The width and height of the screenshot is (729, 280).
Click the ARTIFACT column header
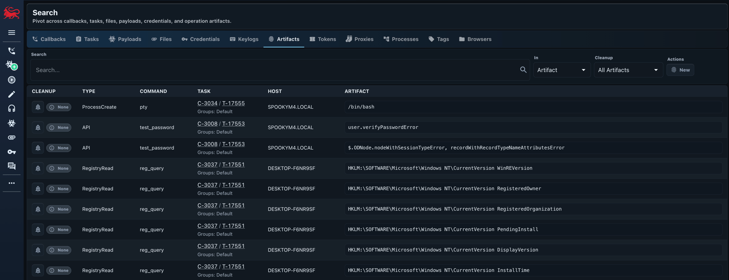[356, 91]
